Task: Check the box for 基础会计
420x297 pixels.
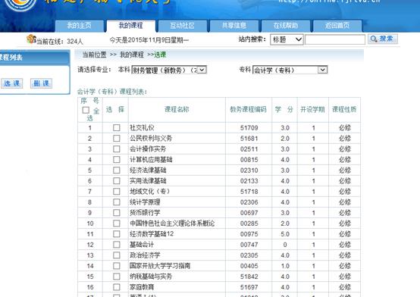Action: (x=117, y=245)
